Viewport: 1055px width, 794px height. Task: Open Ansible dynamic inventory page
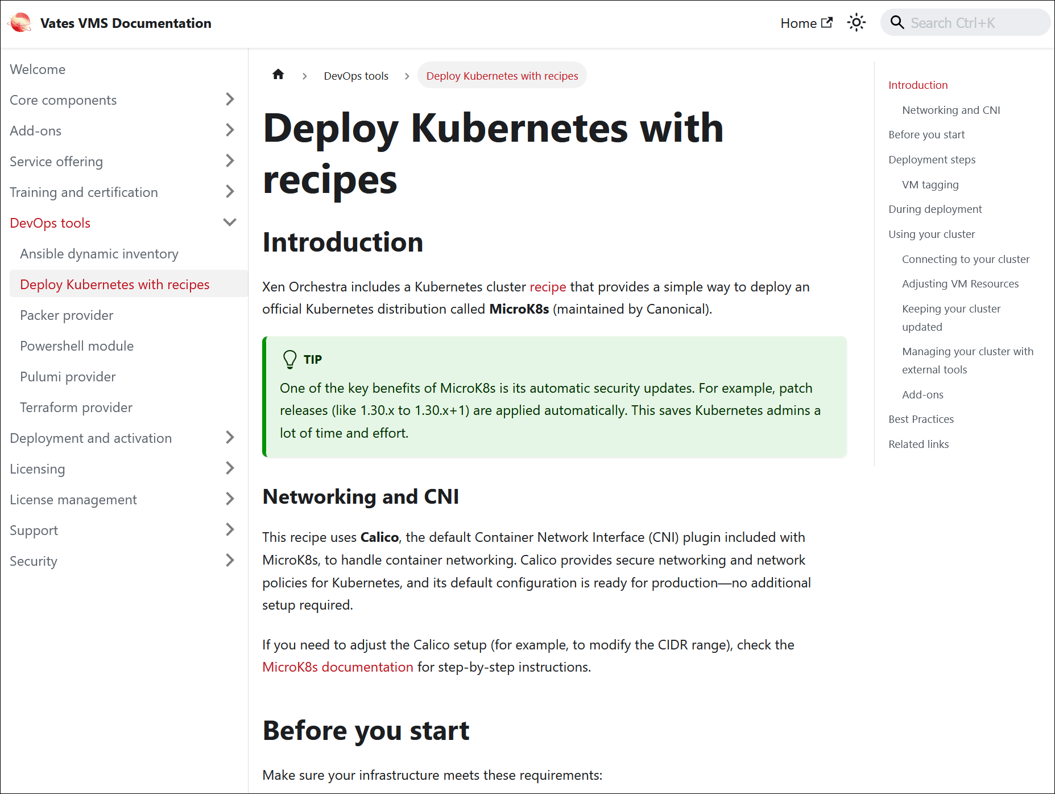coord(99,254)
